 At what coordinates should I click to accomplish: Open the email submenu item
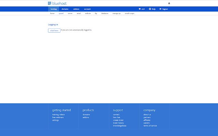point(79,14)
